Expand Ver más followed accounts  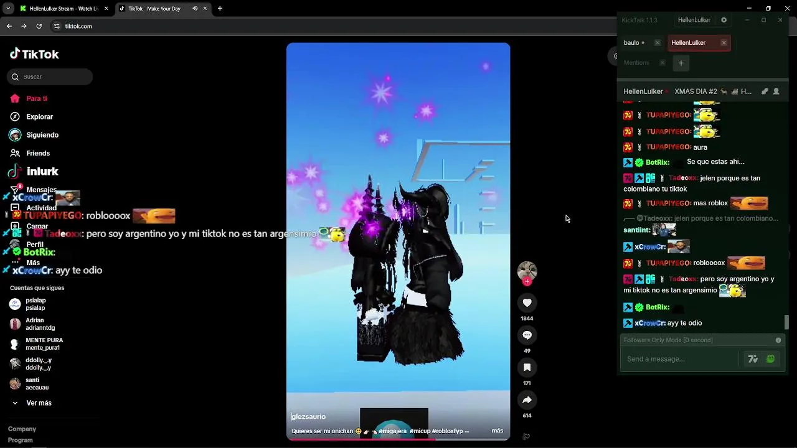tap(31, 403)
